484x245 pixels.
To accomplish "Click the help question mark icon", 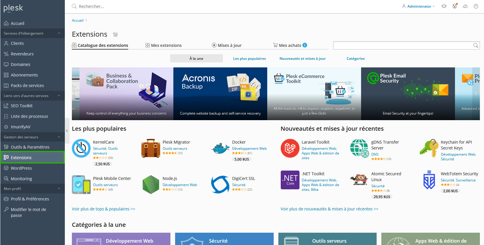I will coord(476,6).
